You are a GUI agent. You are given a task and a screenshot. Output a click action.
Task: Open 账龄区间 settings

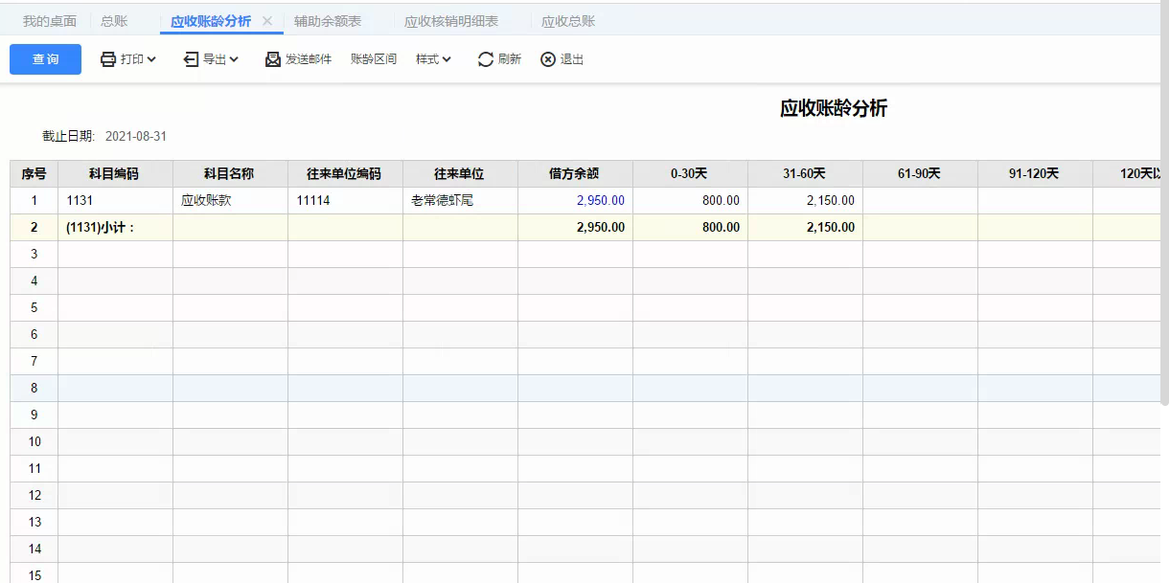pyautogui.click(x=374, y=59)
